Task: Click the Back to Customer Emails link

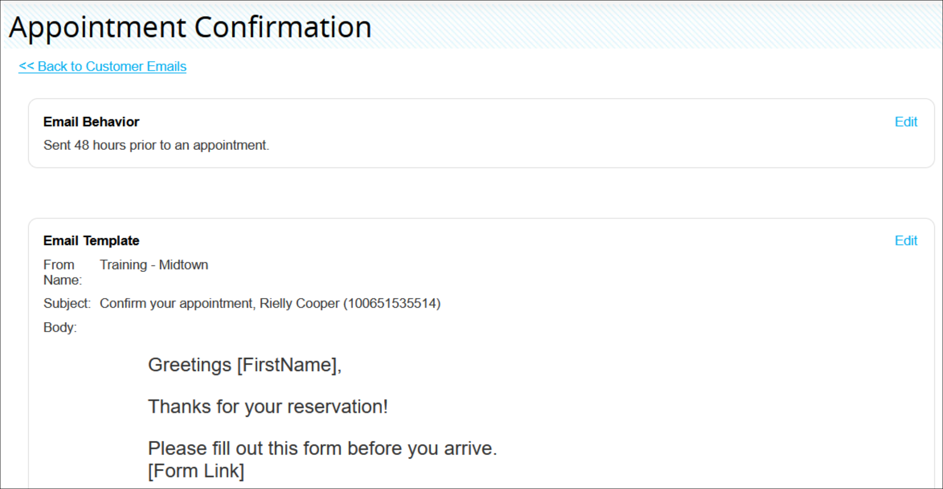Action: point(103,66)
